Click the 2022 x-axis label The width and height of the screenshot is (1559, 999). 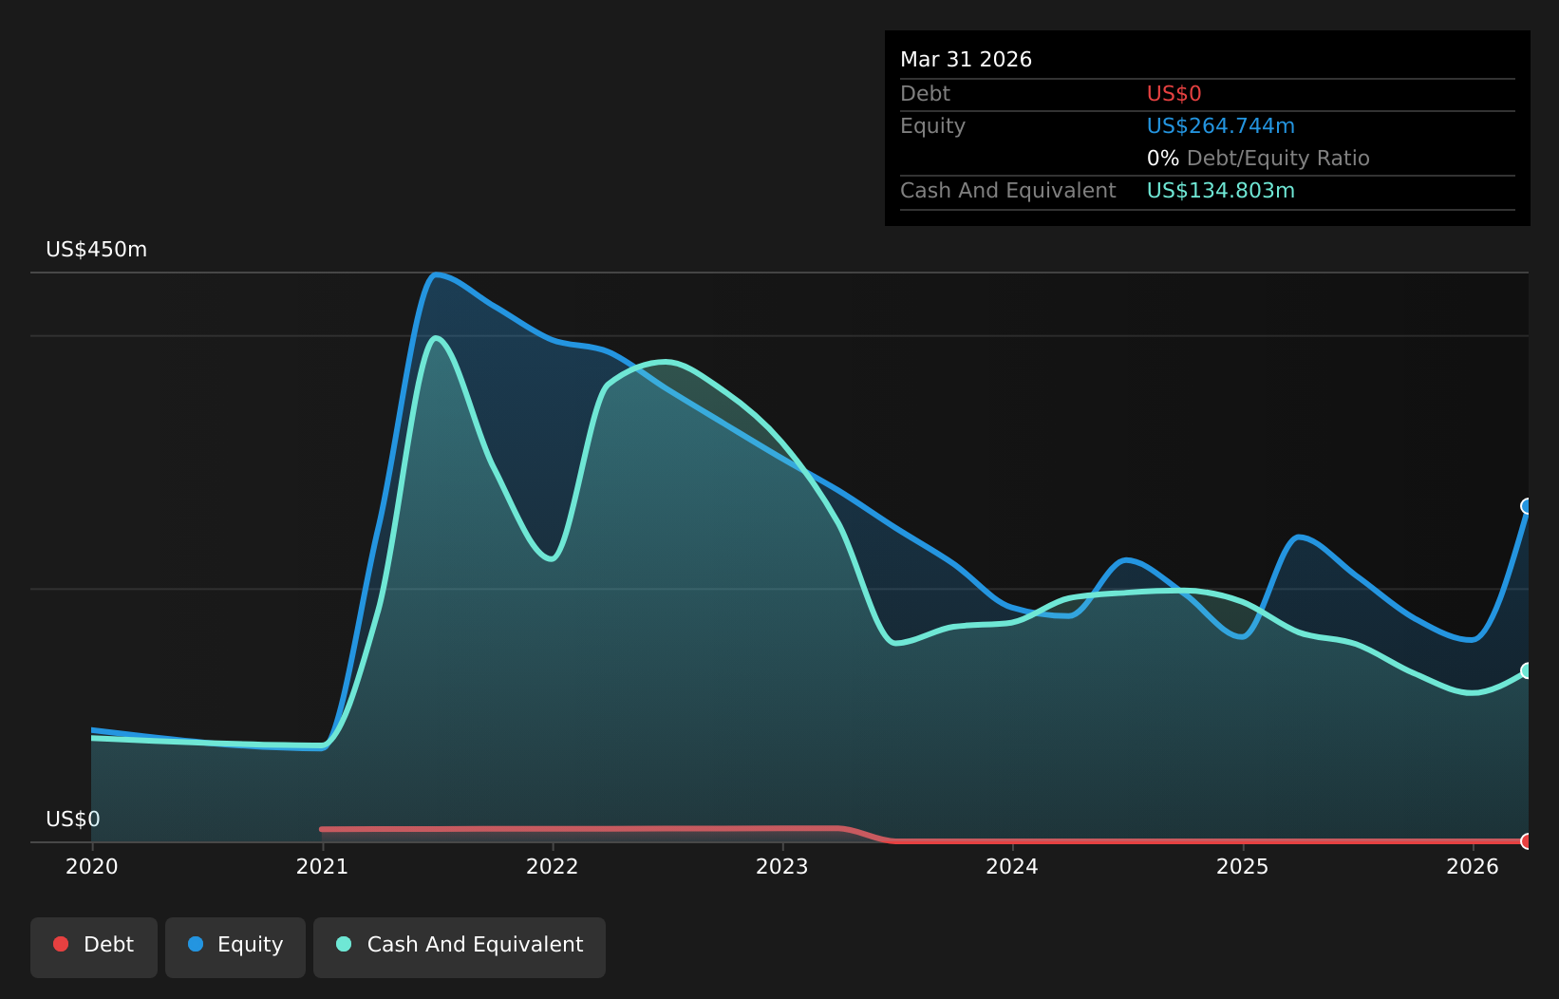coord(553,866)
